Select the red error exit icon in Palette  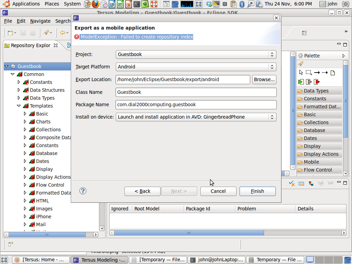(317, 82)
